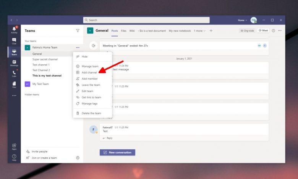298x179 pixels.
Task: Navigate forward with the right arrow
Action: pyautogui.click(x=17, y=20)
